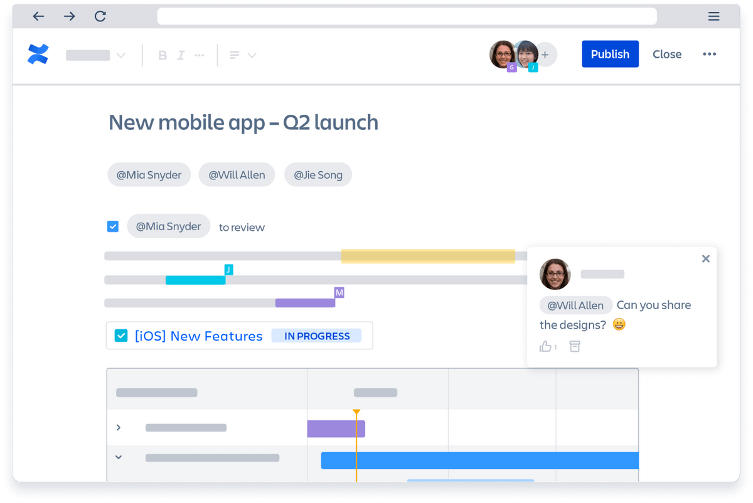Click the J cursor flag on the cyan selection
753x503 pixels.
tap(228, 270)
